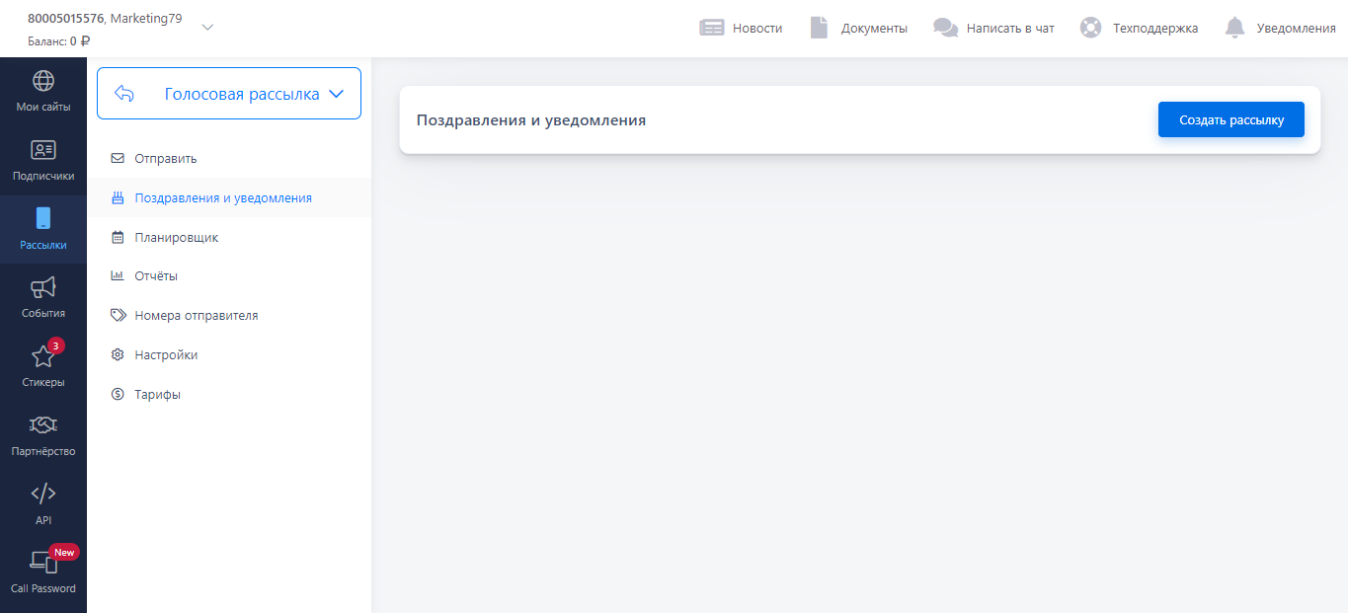Go to Отчёты section
The image size is (1348, 613).
pos(156,276)
